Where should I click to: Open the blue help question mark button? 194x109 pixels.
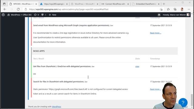tap(183, 102)
